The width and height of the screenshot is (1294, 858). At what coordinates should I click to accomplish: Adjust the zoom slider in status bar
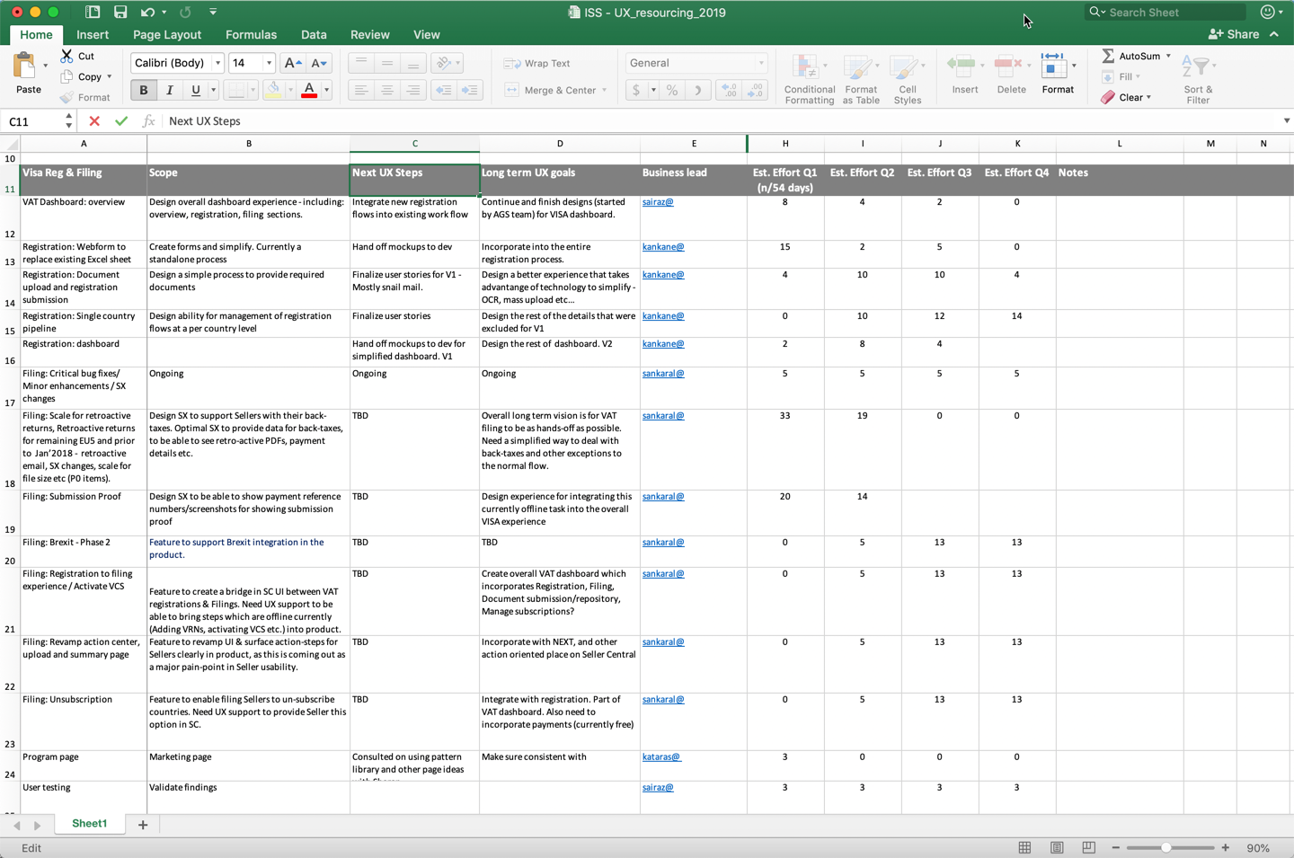[x=1165, y=848]
